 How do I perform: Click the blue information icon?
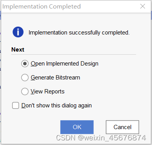point(18,32)
